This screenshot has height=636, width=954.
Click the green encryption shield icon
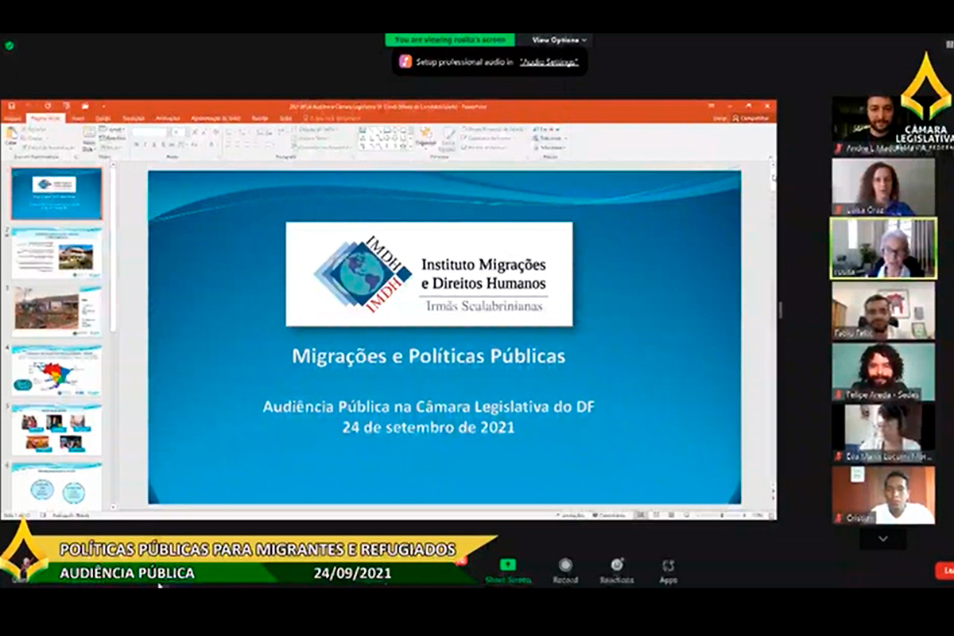coord(10,45)
